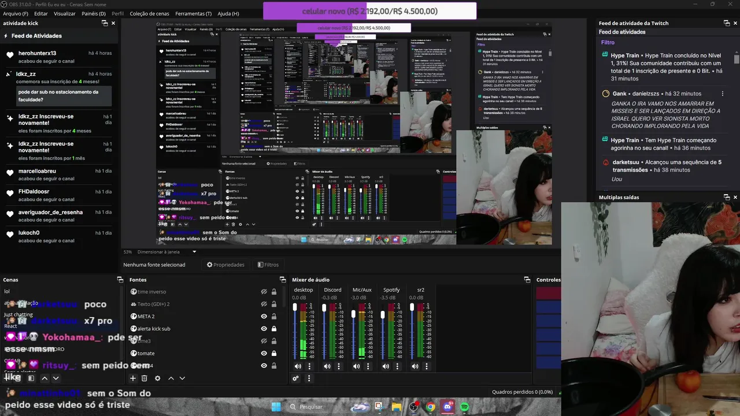Move source down in Fontes list
Viewport: 740px width, 416px height.
(x=182, y=378)
